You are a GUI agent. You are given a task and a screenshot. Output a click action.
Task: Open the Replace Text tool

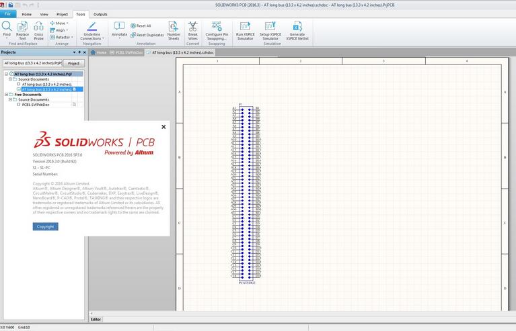click(x=22, y=30)
